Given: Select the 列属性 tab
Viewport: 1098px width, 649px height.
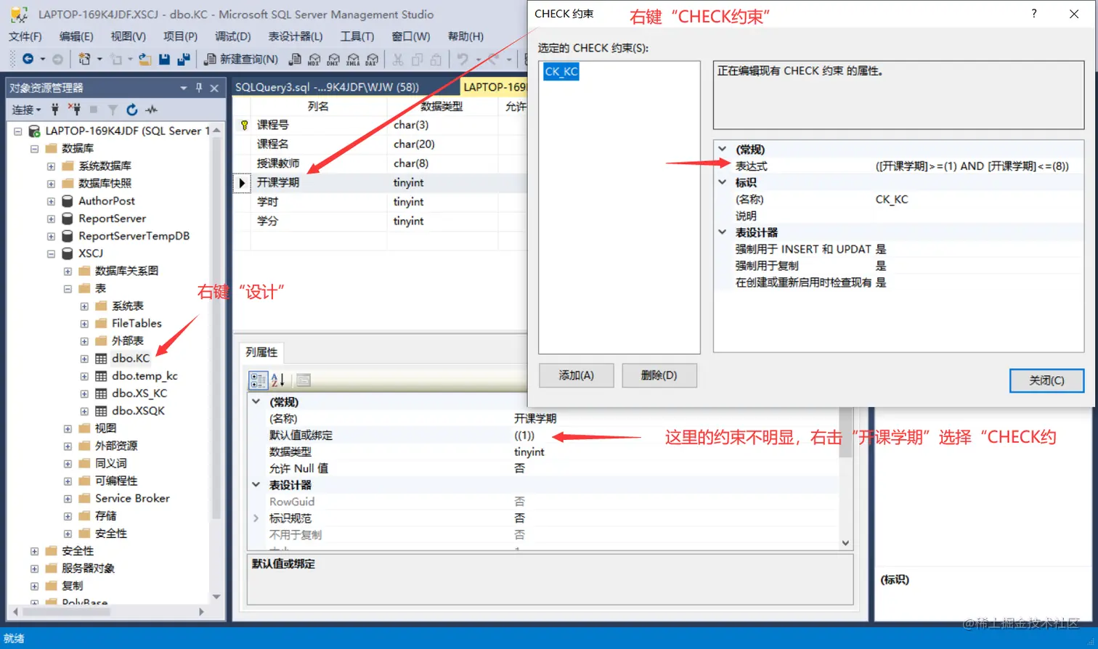Looking at the screenshot, I should click(261, 352).
